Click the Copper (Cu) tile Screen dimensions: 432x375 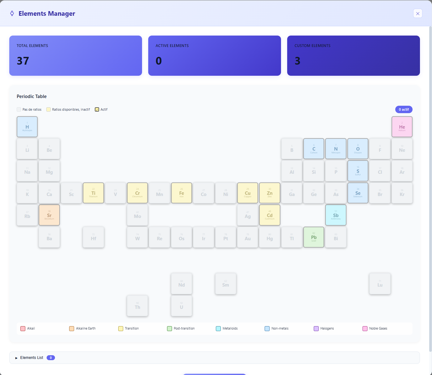(x=247, y=193)
